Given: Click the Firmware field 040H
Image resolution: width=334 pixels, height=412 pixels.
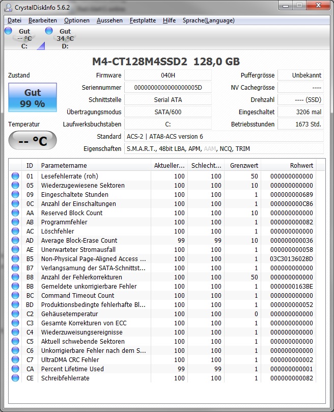Looking at the screenshot, I should coord(168,75).
